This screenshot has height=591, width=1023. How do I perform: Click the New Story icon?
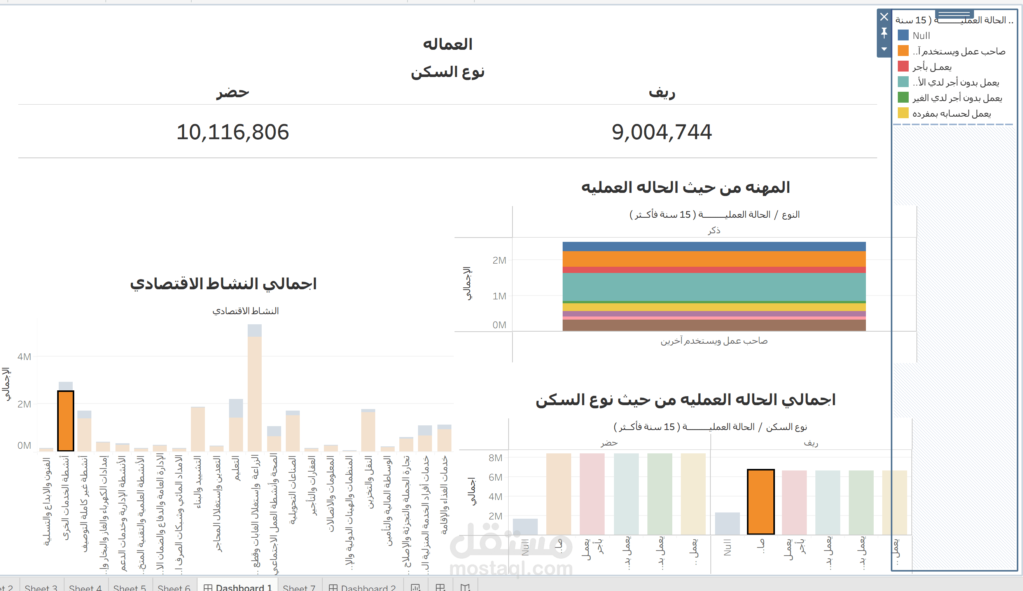[x=465, y=588]
